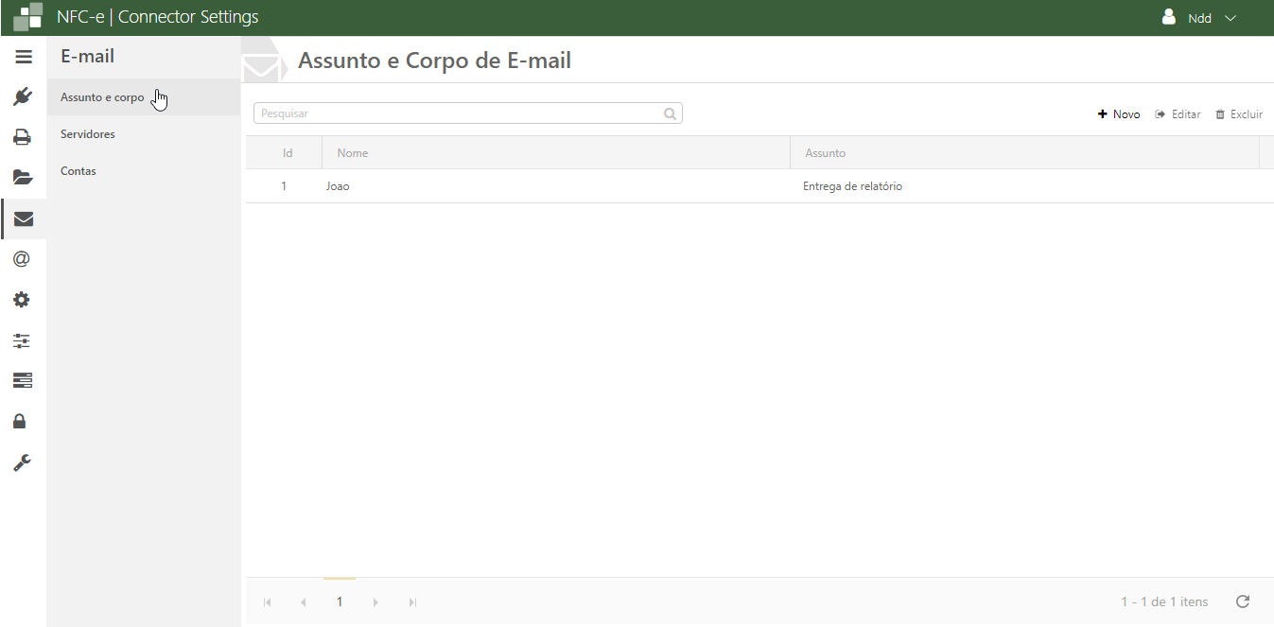The width and height of the screenshot is (1274, 627).
Task: Open the sliders icon in sidebar
Action: 23,340
